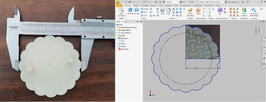This screenshot has height=102, width=266.
Task: Click the Open file icon
Action: [126, 2]
